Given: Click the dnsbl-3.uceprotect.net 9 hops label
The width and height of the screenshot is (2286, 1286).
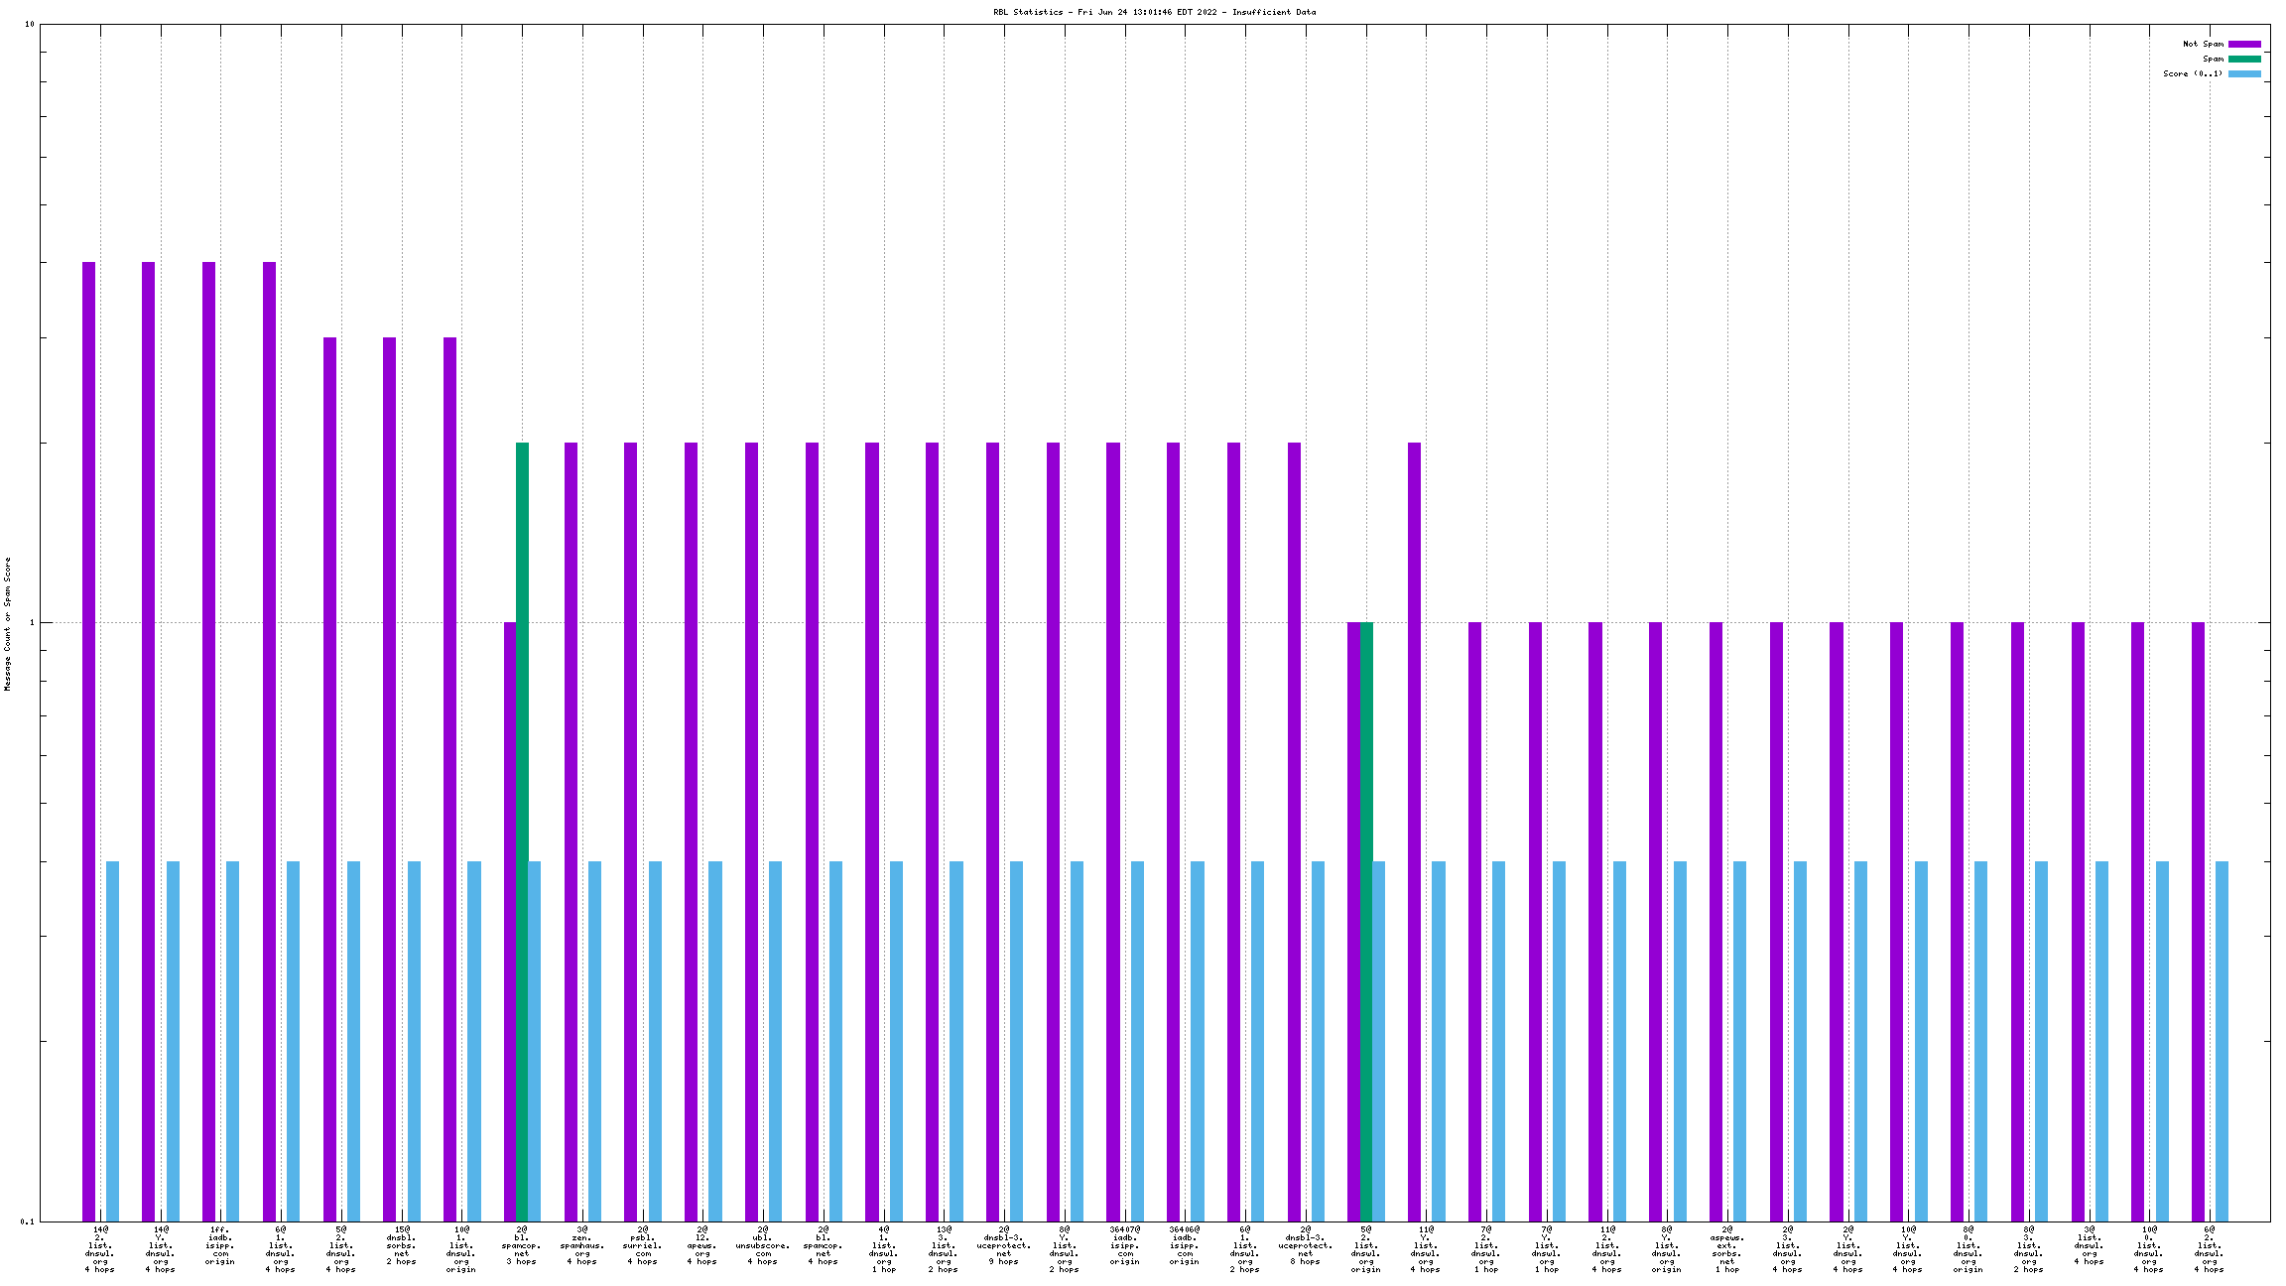Looking at the screenshot, I should tap(1004, 1246).
